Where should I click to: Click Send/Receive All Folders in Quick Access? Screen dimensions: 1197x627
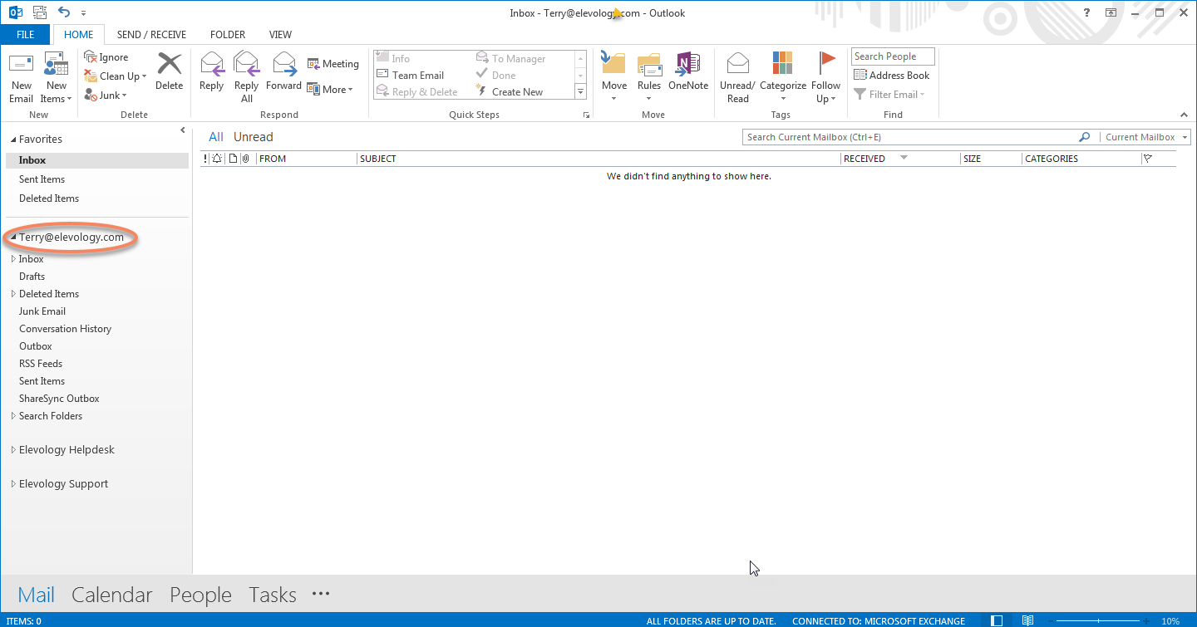(x=38, y=12)
